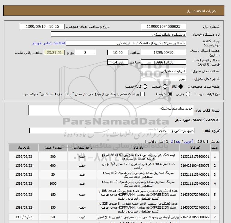Click the announcement date field 1399/09/15 - 10:26
Viewport: 231px width, 223px height.
(x=42, y=26)
